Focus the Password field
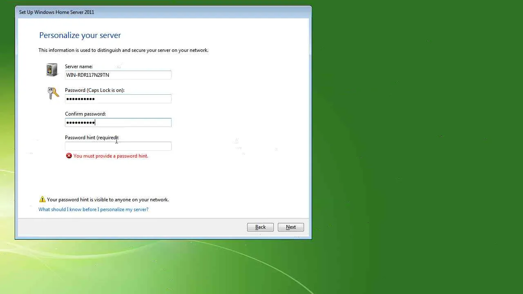 click(118, 98)
